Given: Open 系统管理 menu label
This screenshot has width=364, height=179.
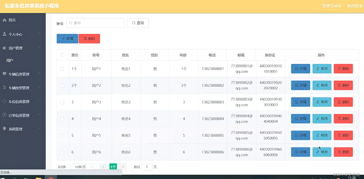Looking at the screenshot, I should (15, 129).
